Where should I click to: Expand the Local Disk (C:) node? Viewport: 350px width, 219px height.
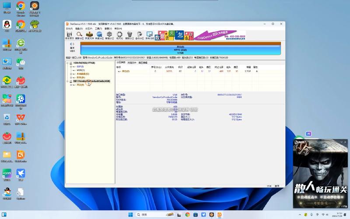click(x=71, y=74)
